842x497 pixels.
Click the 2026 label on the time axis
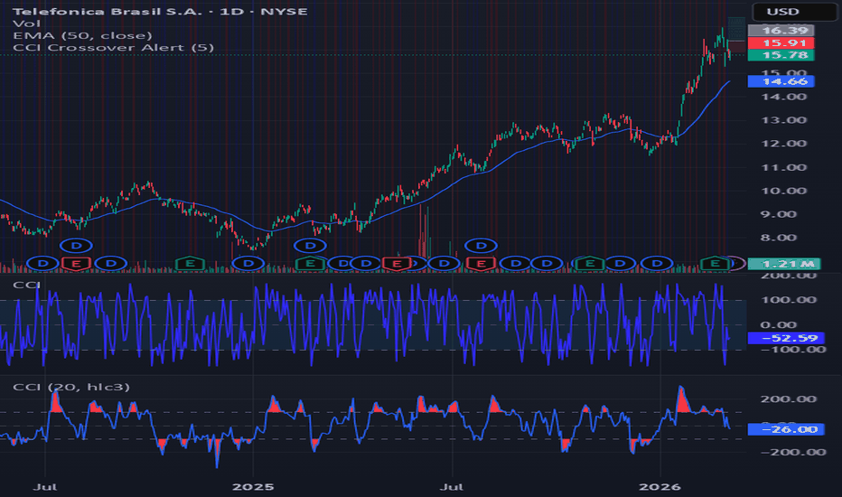point(660,485)
